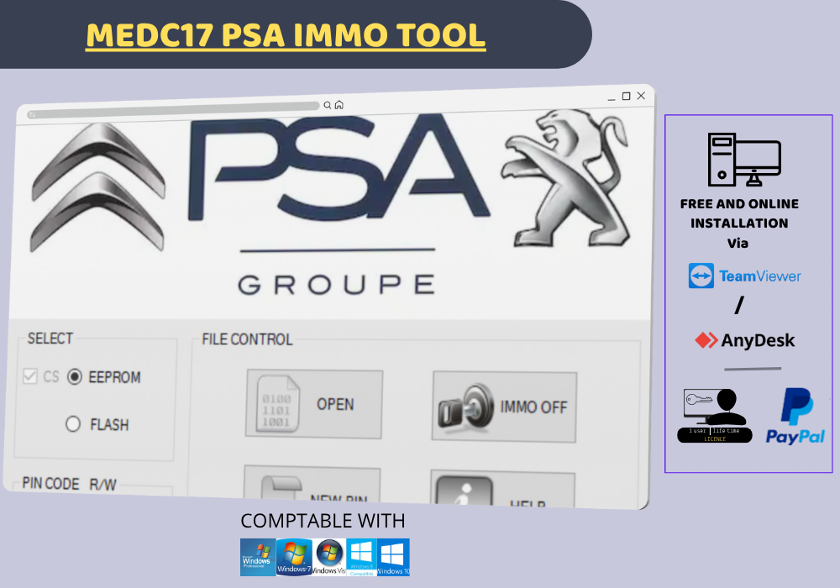Click the IMMO OFF button

[x=504, y=407]
